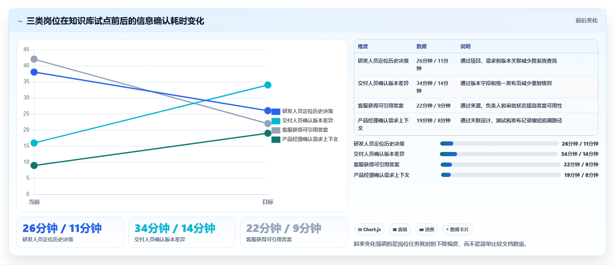Click the grey data point at 42 on 当前
Screen dimensions: 615x265
[34, 59]
